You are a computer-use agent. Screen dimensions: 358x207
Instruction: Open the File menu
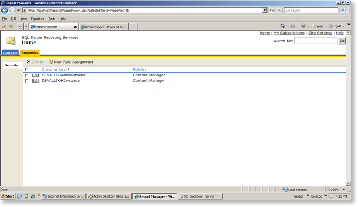(4, 19)
